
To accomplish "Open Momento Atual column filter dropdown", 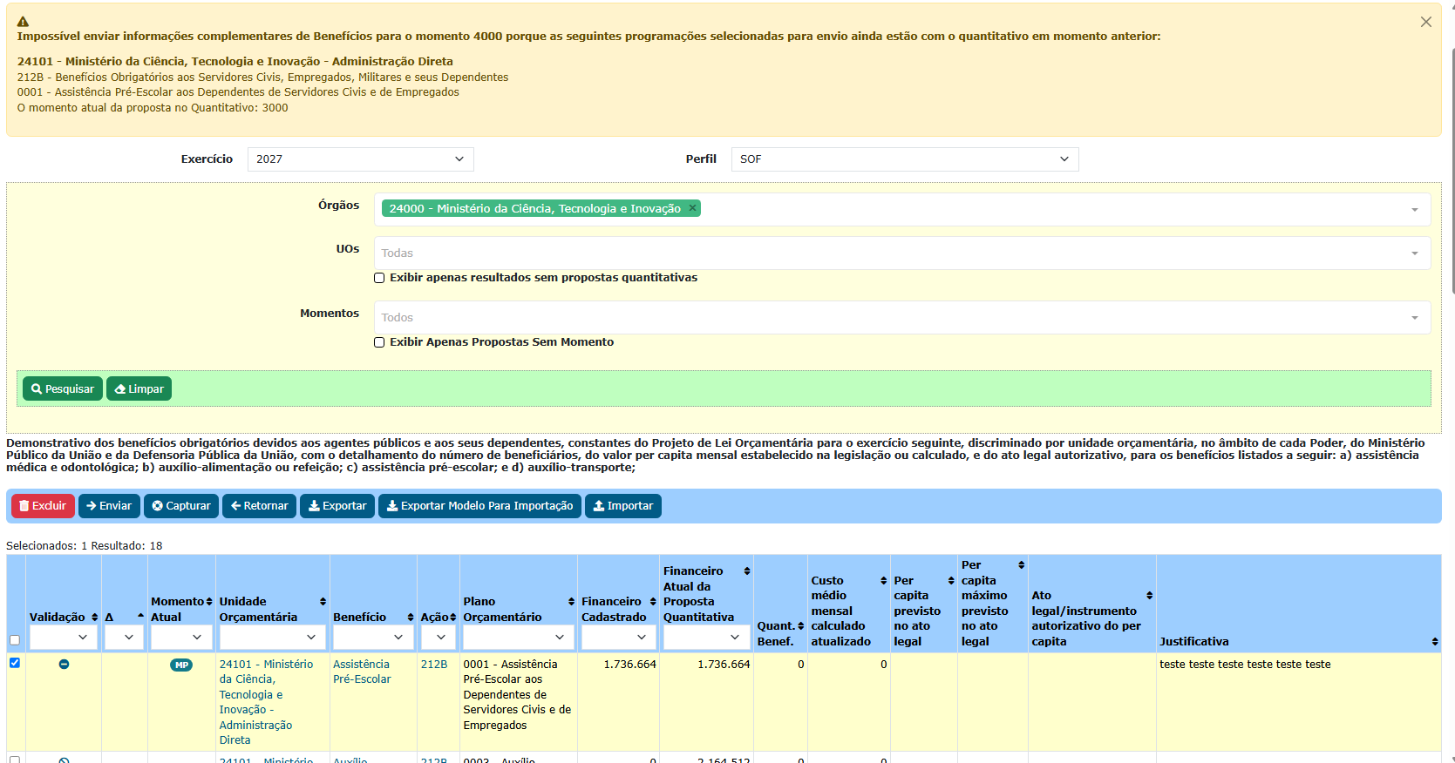I will [180, 638].
